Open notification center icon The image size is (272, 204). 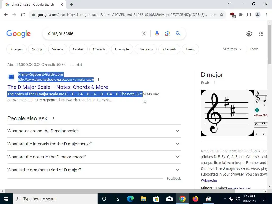[263, 199]
